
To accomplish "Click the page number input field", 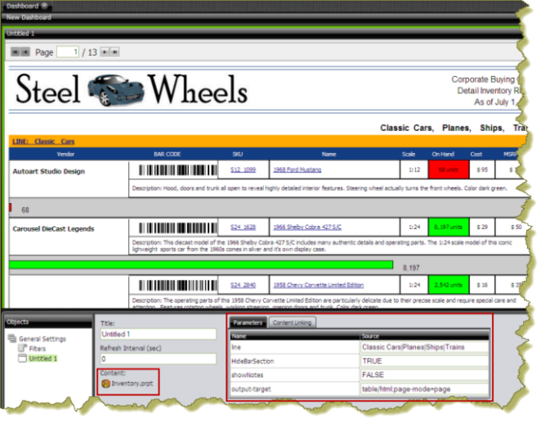I will pyautogui.click(x=68, y=52).
